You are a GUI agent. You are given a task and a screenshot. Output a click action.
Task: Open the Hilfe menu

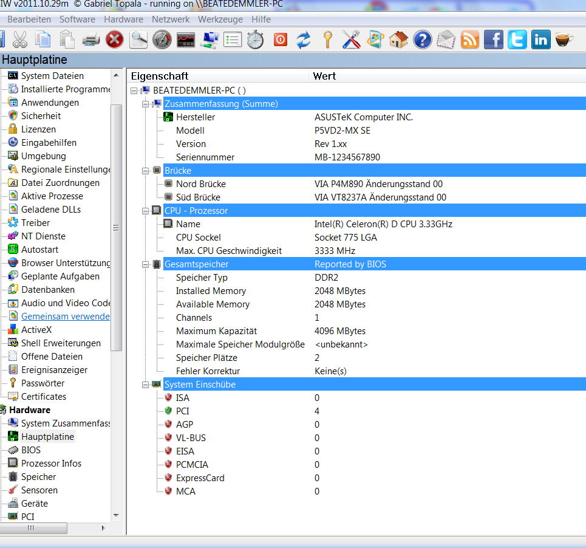(x=261, y=19)
